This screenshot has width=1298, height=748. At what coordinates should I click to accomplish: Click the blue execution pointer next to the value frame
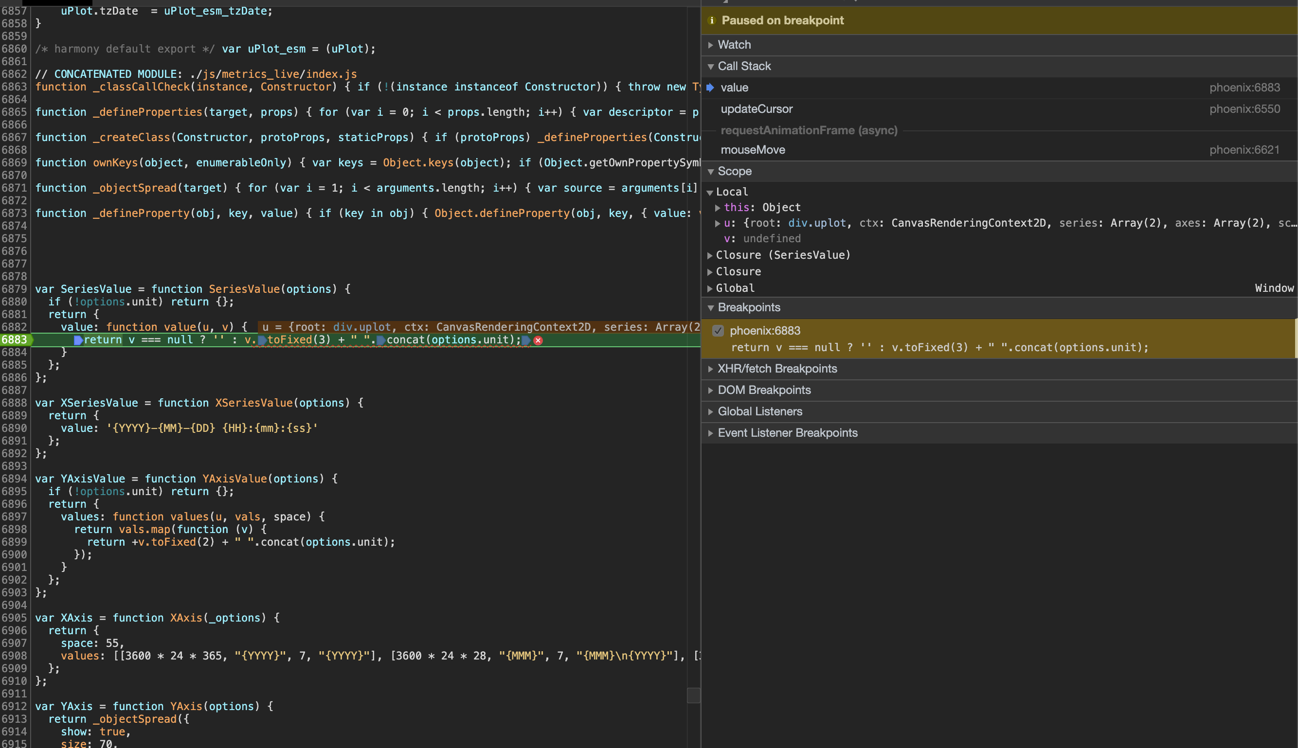[711, 88]
